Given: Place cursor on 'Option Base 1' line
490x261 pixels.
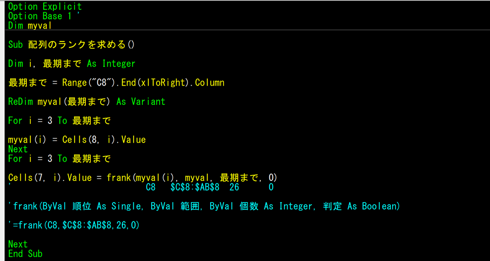Looking at the screenshot, I should [x=41, y=16].
